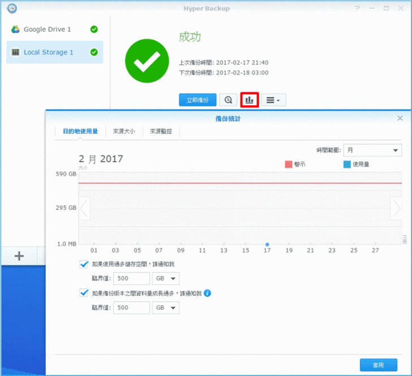Close the 備份統計 dialog
The image size is (412, 376).
tap(400, 118)
